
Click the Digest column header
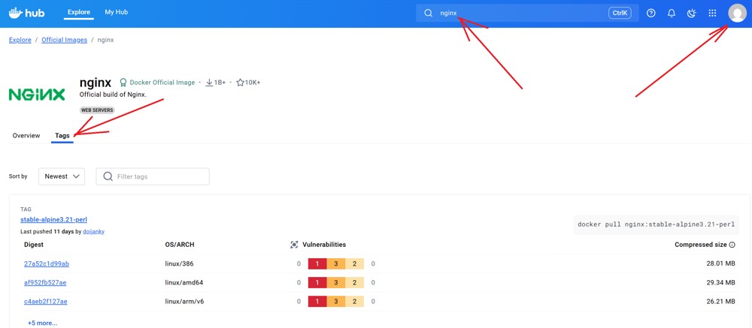coord(34,245)
